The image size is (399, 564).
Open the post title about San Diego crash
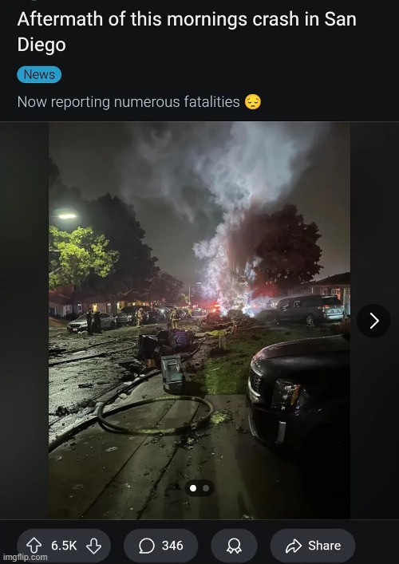tap(187, 32)
